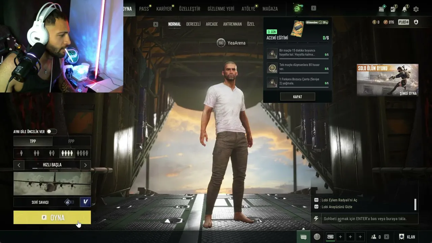432x243 pixels.
Task: Click the X button beside friends count
Action: click(x=386, y=237)
